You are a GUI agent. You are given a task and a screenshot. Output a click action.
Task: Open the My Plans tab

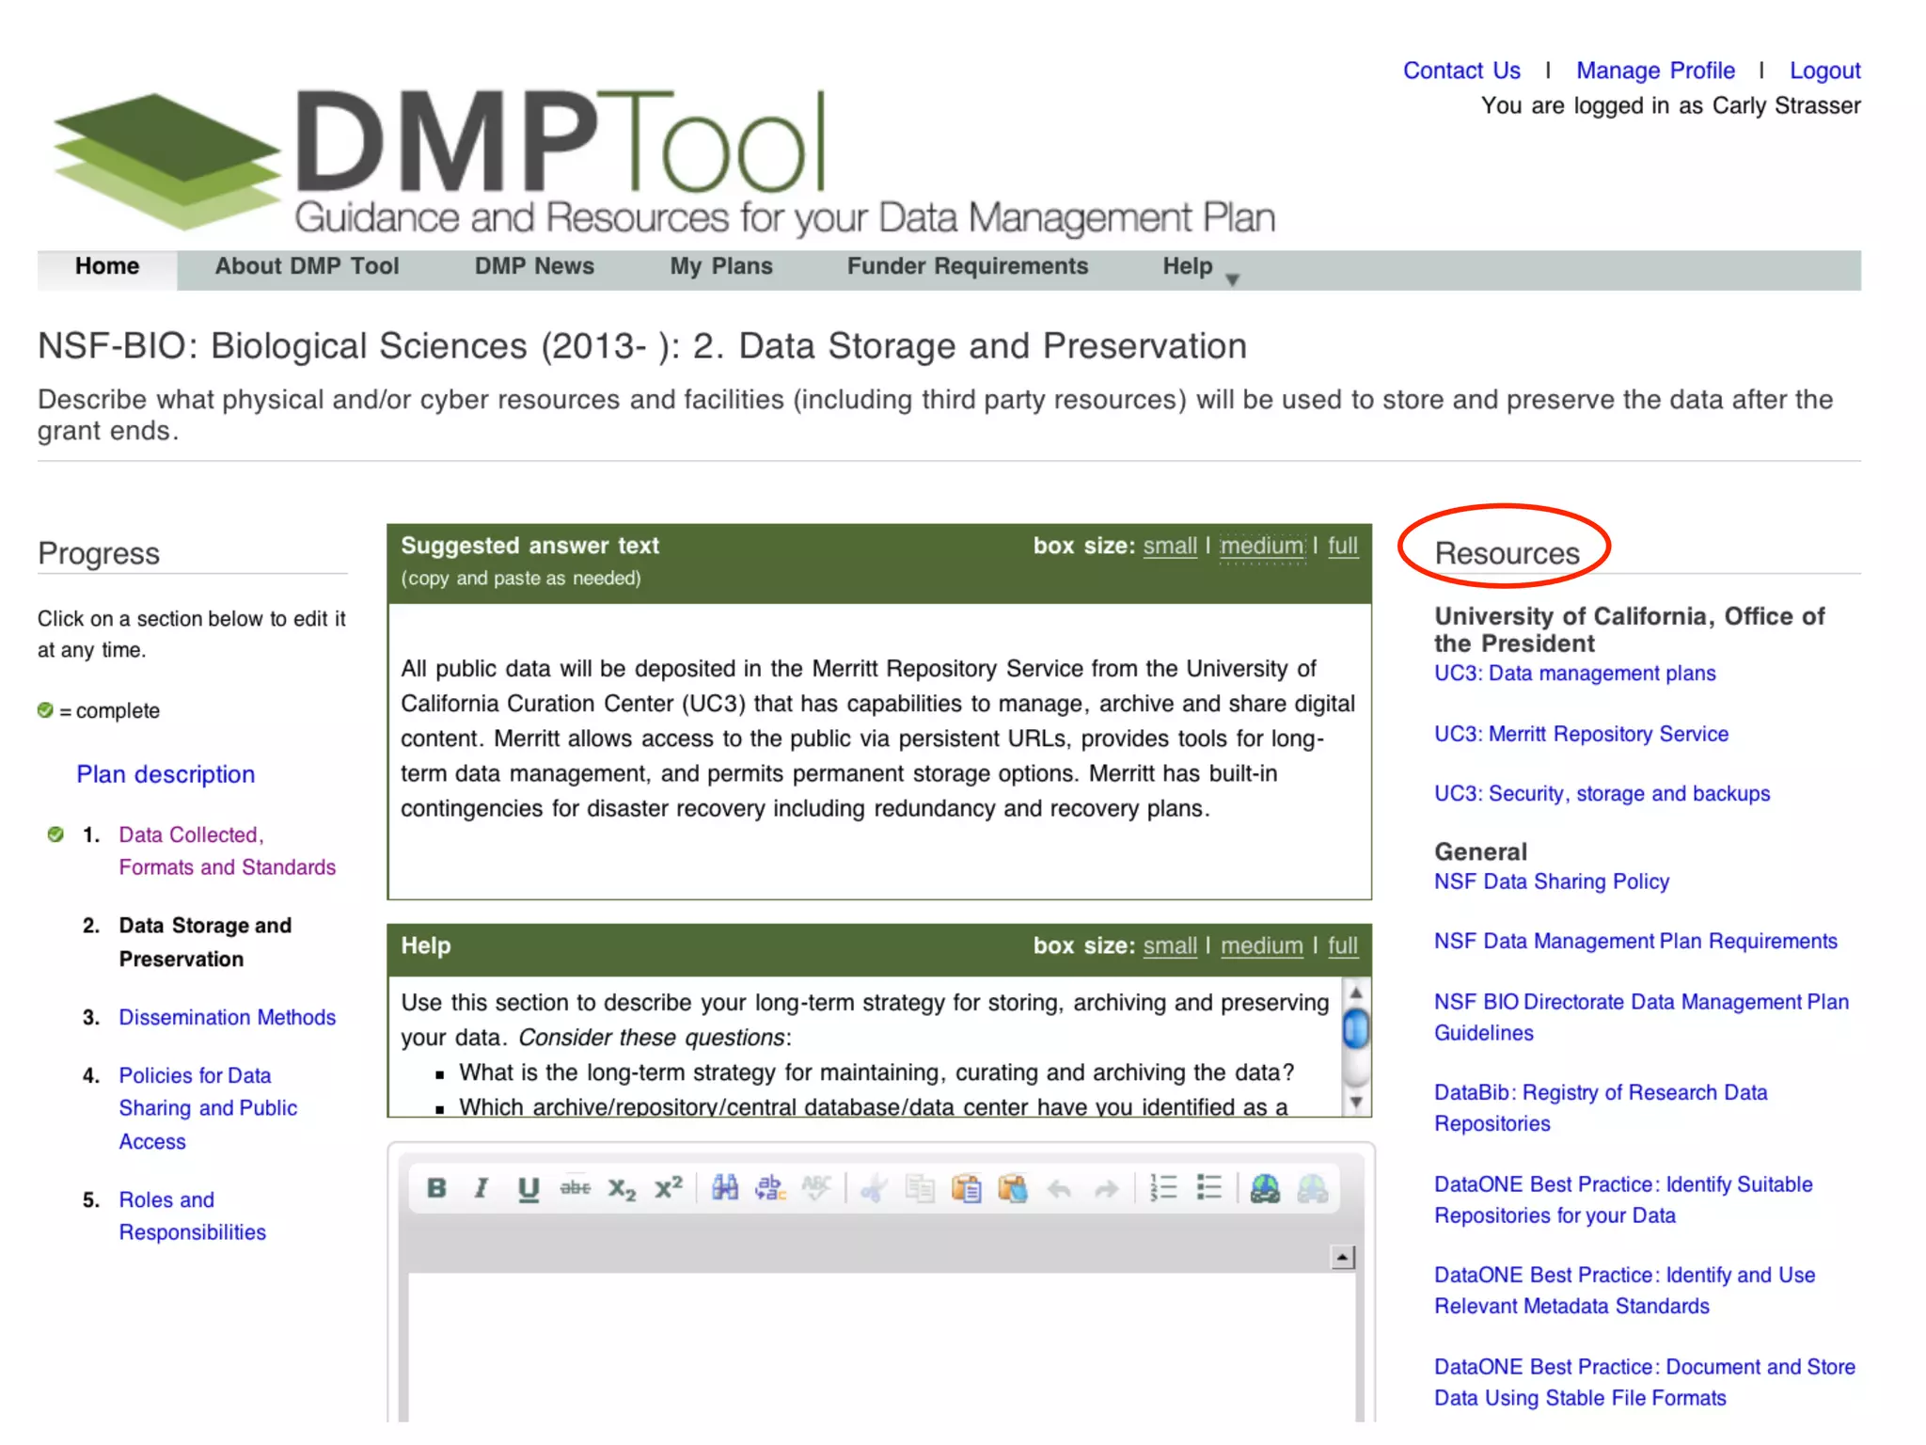click(x=720, y=267)
